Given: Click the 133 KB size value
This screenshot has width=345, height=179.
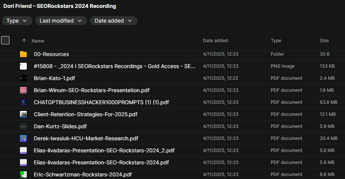Looking at the screenshot, I should [327, 66].
